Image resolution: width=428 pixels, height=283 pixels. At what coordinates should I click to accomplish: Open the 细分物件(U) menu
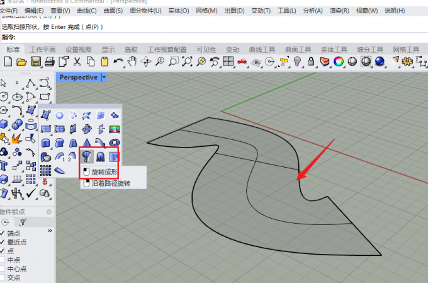click(x=145, y=11)
